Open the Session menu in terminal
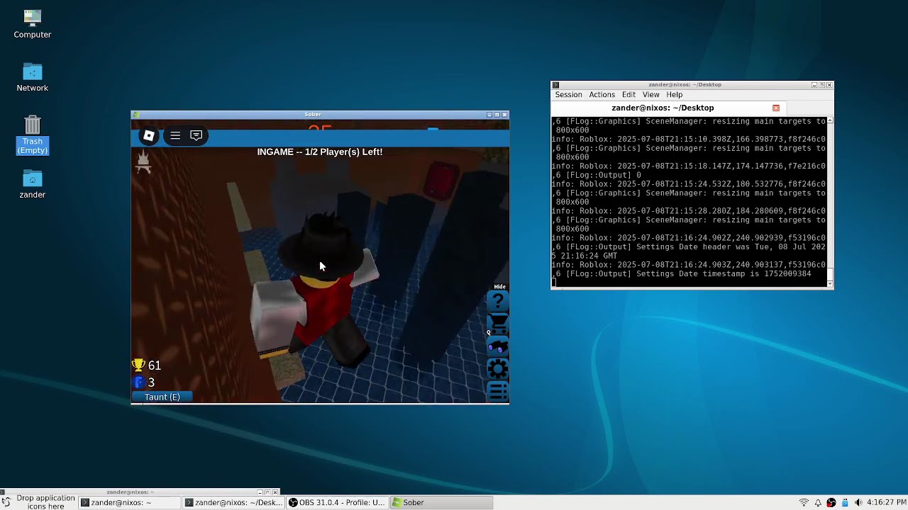Viewport: 908px width, 510px height. click(568, 95)
